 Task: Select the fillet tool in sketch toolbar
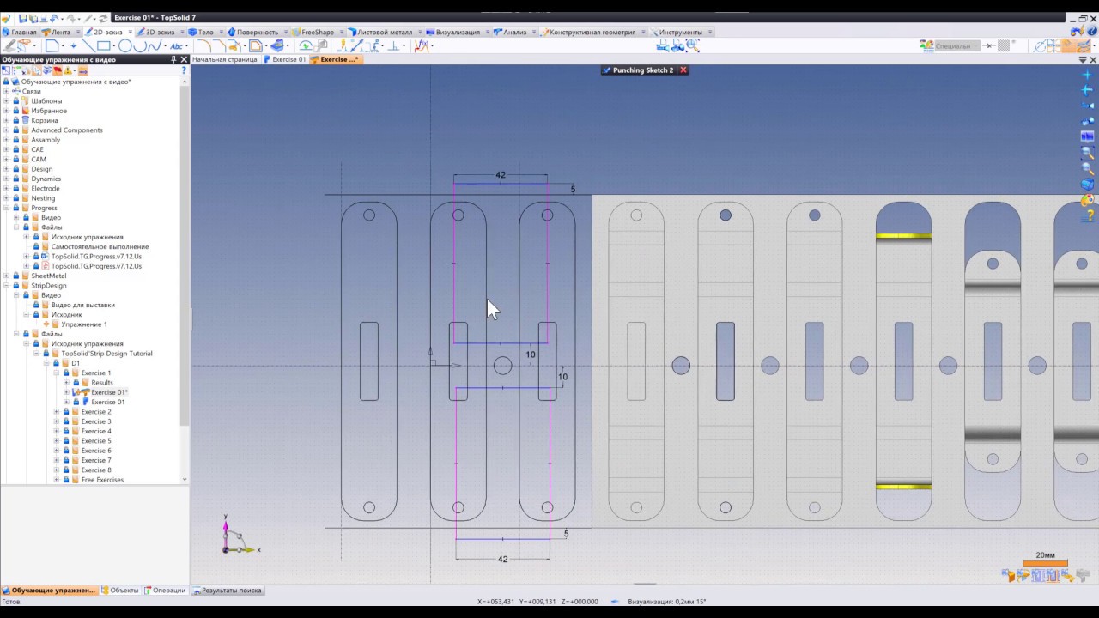[x=204, y=45]
